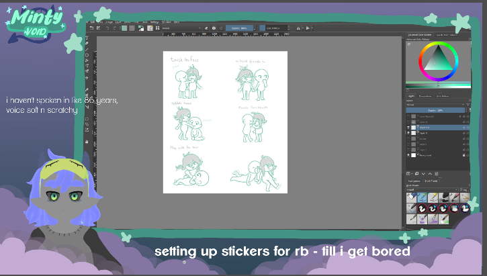This screenshot has width=487, height=276.
Task: Click the color selector settings icon
Action: click(x=408, y=44)
